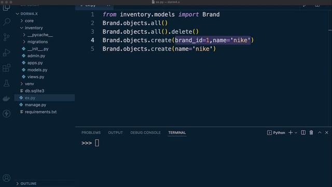Click 'Brand.objects.all().delete()' on line 3
Image resolution: width=332 pixels, height=187 pixels.
[x=150, y=32]
